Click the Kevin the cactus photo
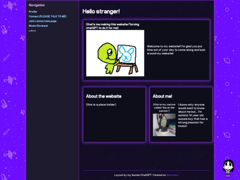 [x=164, y=125]
